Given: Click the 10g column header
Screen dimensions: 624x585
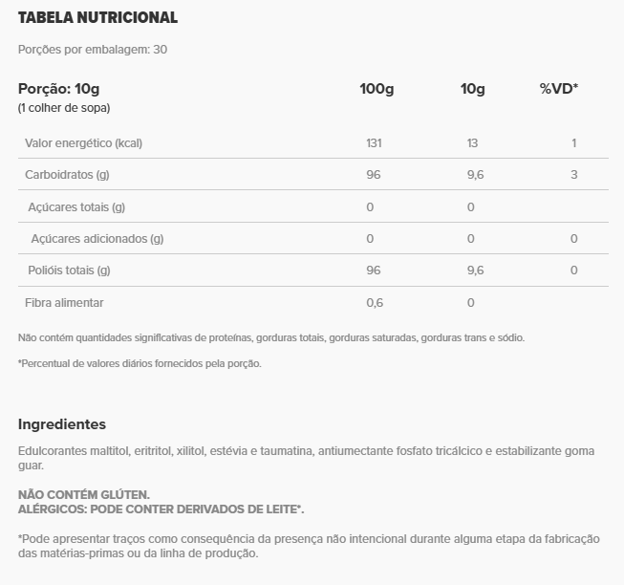Looking at the screenshot, I should [x=472, y=88].
